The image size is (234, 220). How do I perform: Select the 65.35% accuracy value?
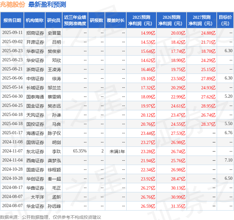[x=80, y=151]
